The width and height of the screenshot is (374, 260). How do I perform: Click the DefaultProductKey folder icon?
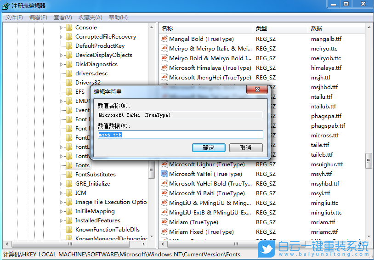69,46
